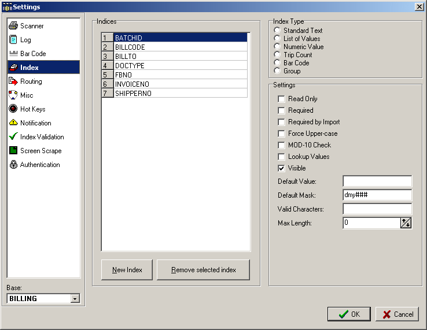Select Numeric Value index type
This screenshot has width=427, height=330.
point(277,46)
